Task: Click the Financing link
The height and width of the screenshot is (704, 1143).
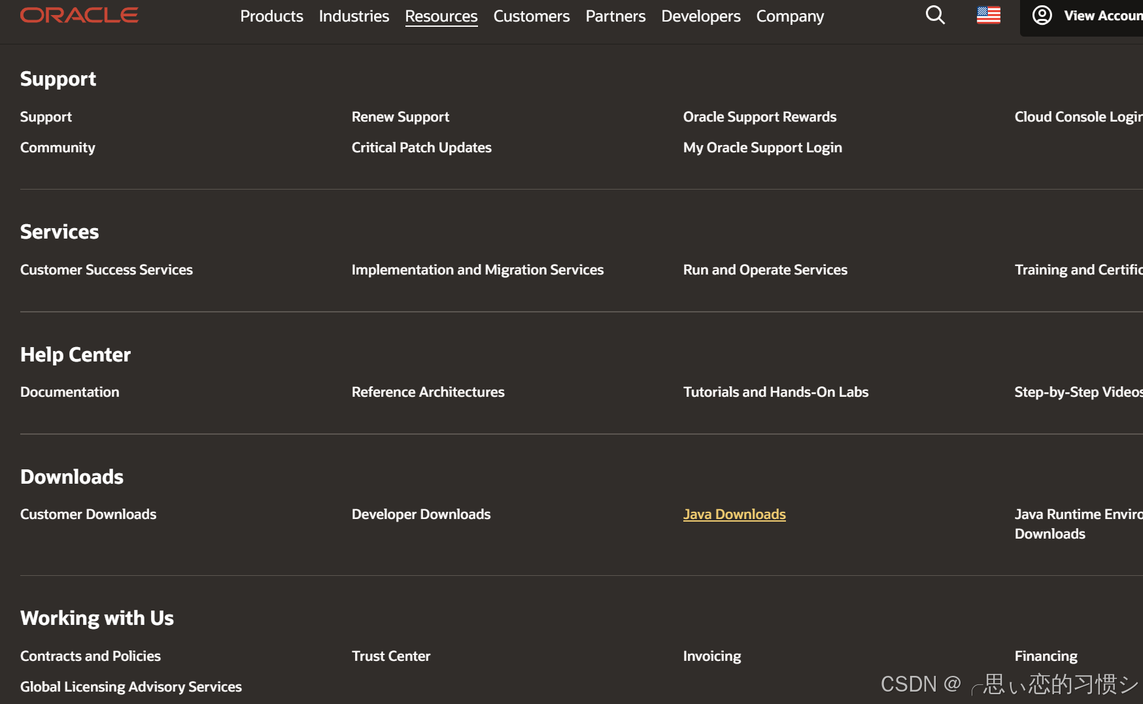Action: (x=1046, y=656)
